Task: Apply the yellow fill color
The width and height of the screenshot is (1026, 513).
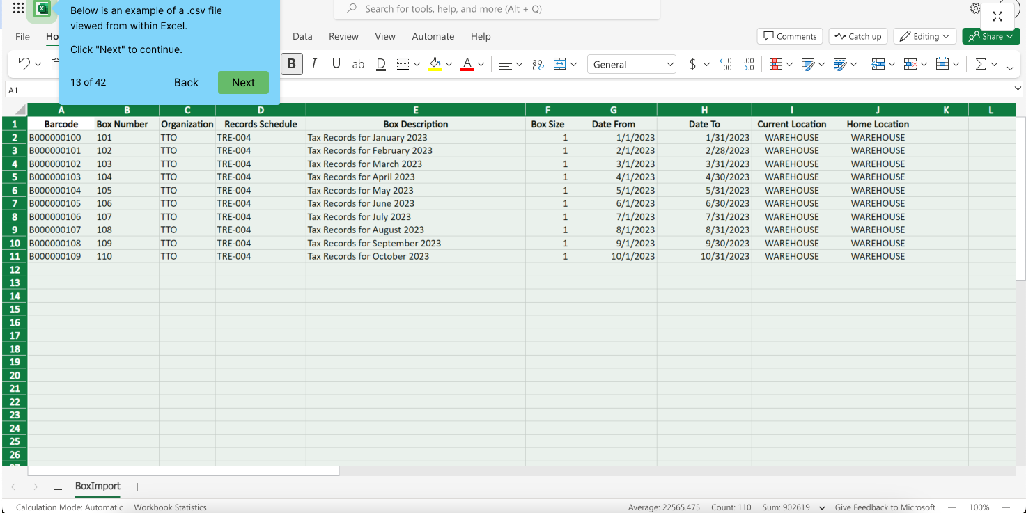Action: point(435,64)
